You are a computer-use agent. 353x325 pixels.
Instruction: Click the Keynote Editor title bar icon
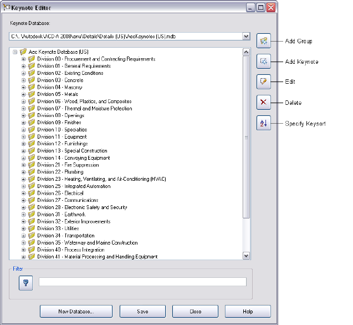click(x=7, y=7)
